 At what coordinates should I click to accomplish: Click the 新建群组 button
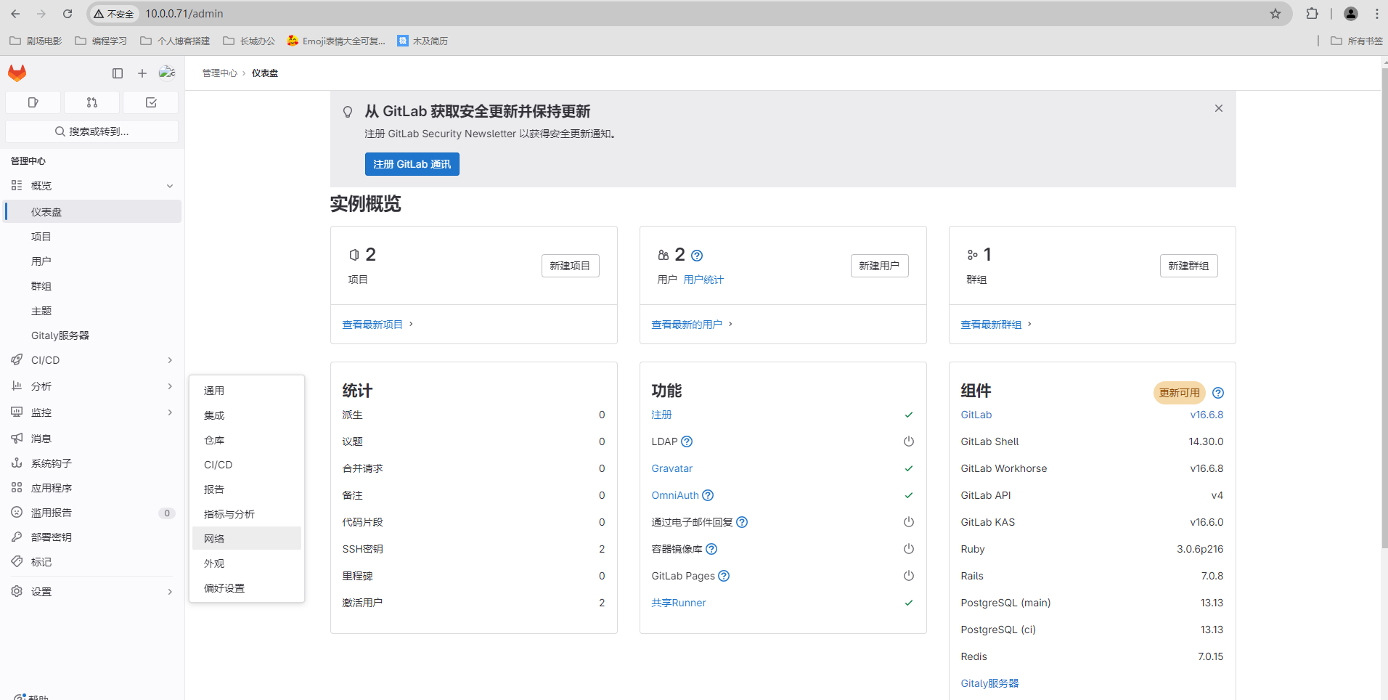[1188, 266]
